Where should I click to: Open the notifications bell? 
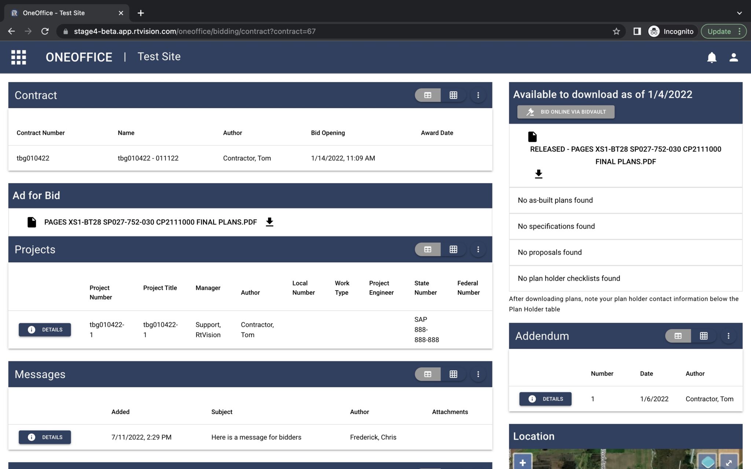click(x=712, y=57)
